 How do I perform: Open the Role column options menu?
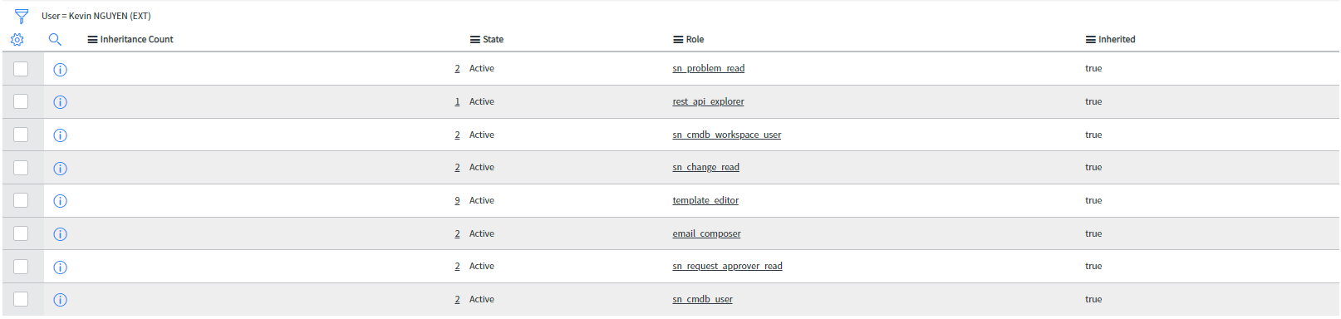tap(678, 39)
